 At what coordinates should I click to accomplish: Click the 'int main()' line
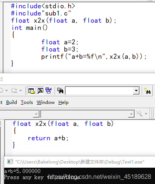30,28
